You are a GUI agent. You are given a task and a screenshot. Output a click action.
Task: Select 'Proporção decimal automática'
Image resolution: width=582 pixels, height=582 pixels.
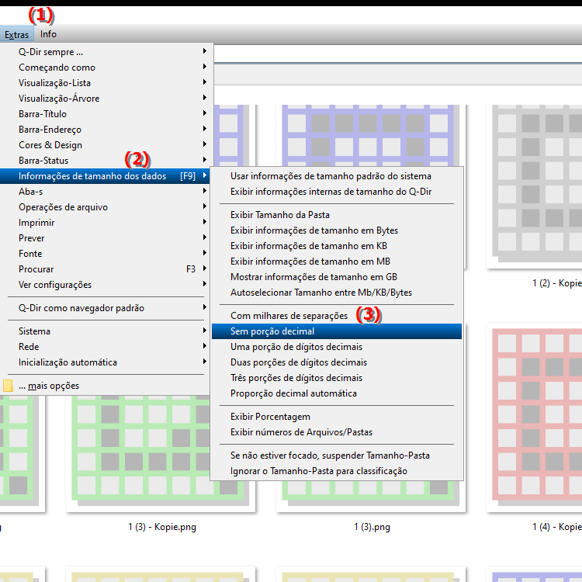coord(337,393)
